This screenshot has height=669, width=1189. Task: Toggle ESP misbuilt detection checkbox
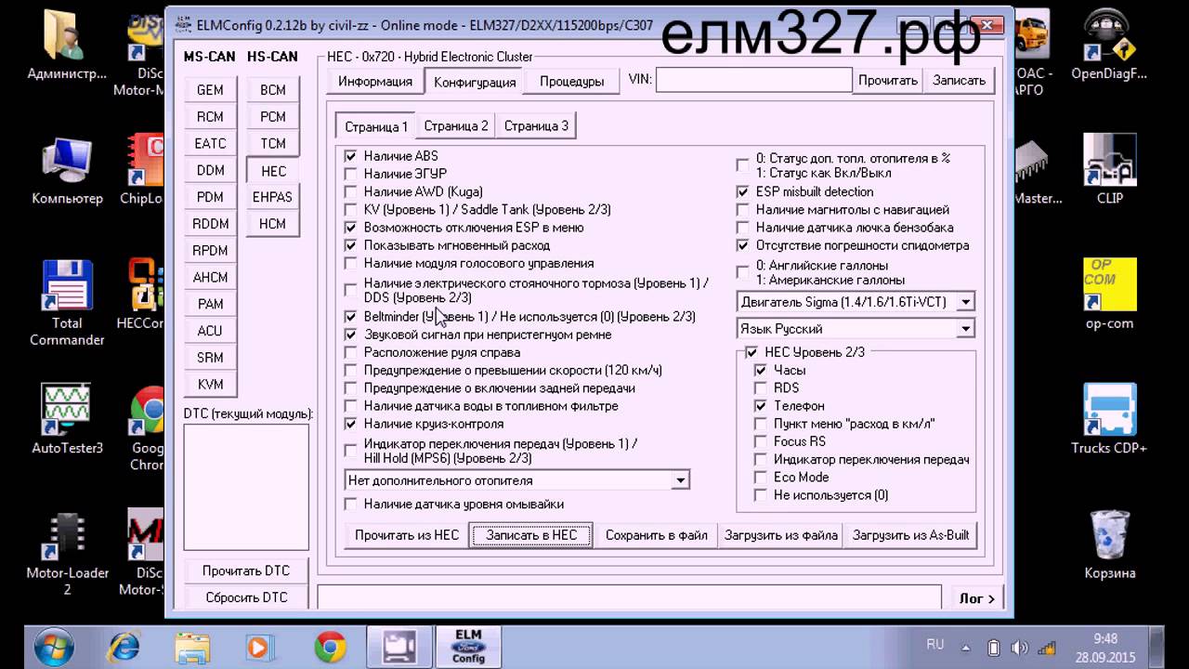pos(742,191)
